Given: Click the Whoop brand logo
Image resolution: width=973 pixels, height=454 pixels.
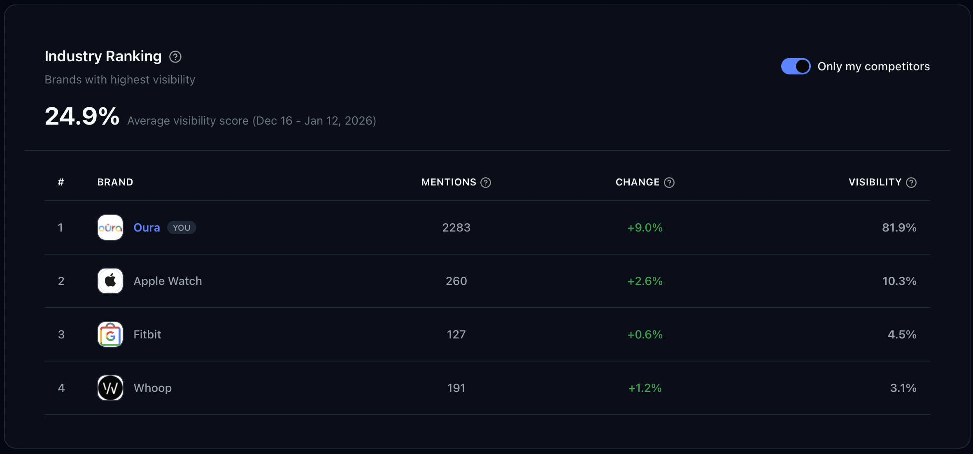Looking at the screenshot, I should coord(110,388).
